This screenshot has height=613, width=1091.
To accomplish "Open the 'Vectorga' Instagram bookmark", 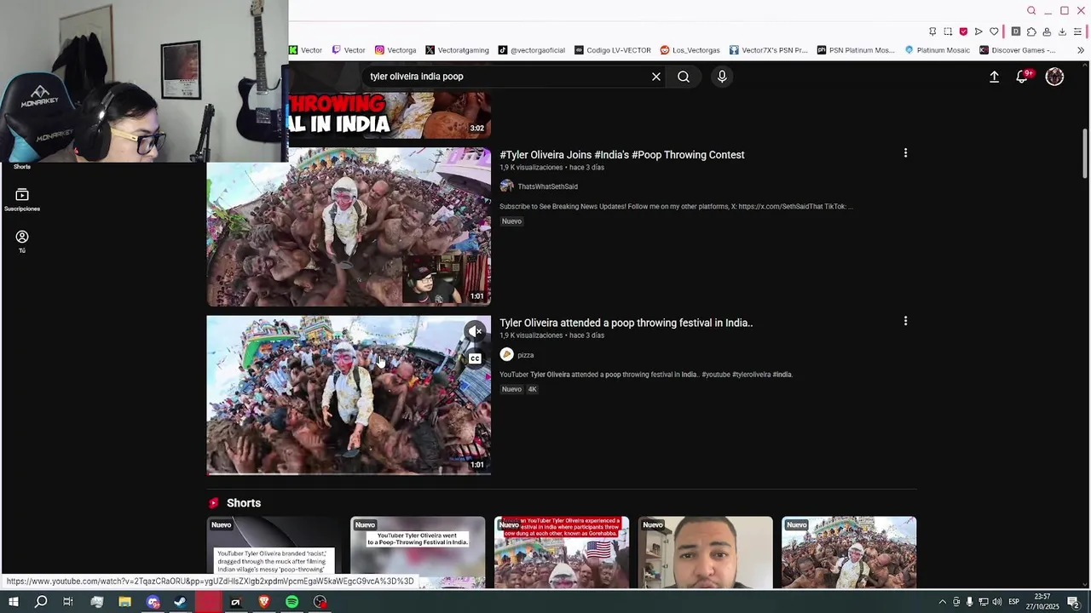I will click(x=395, y=50).
